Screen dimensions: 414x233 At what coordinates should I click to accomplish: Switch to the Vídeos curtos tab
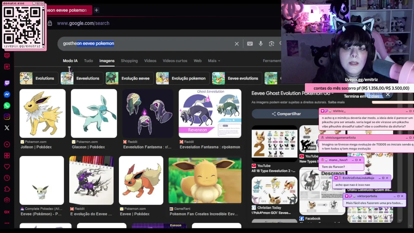click(x=175, y=61)
